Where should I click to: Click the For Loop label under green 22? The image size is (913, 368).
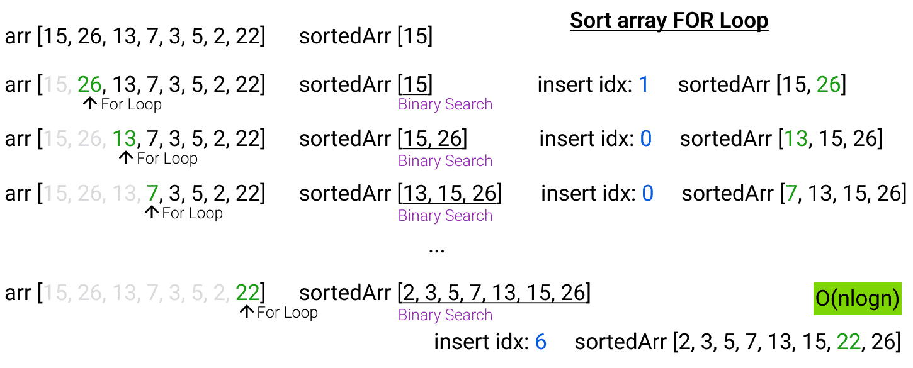pyautogui.click(x=287, y=313)
